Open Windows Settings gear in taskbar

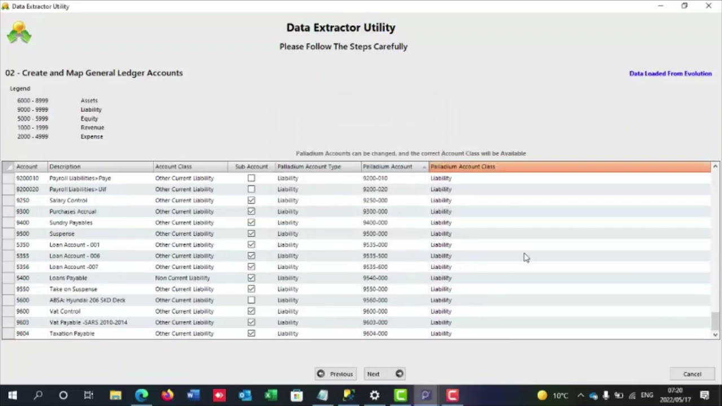tap(375, 395)
